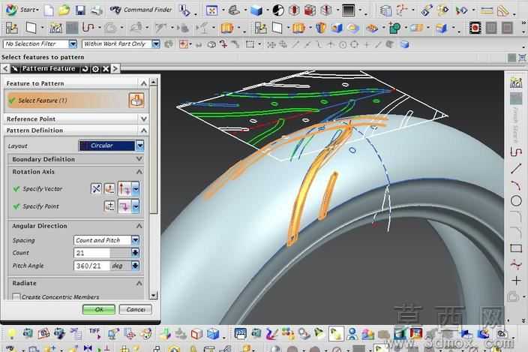Collapse the Pattern Definition section
The height and width of the screenshot is (352, 528).
[x=143, y=131]
